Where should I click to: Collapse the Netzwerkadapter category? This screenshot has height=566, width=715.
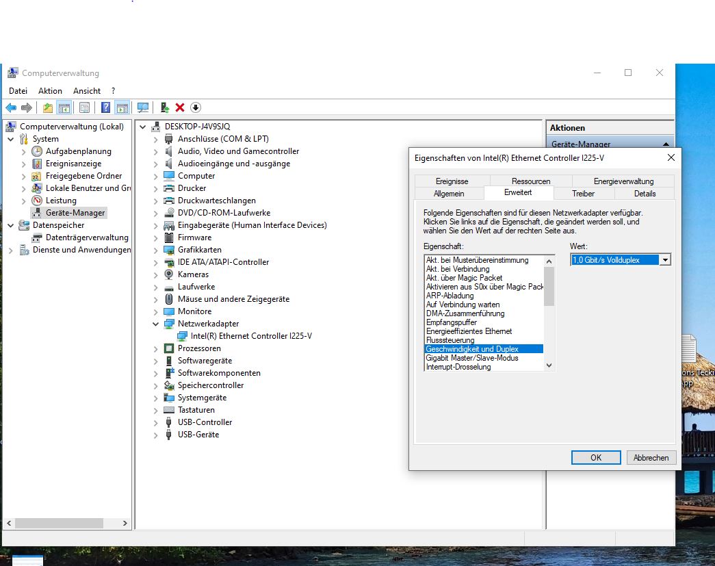click(x=156, y=324)
